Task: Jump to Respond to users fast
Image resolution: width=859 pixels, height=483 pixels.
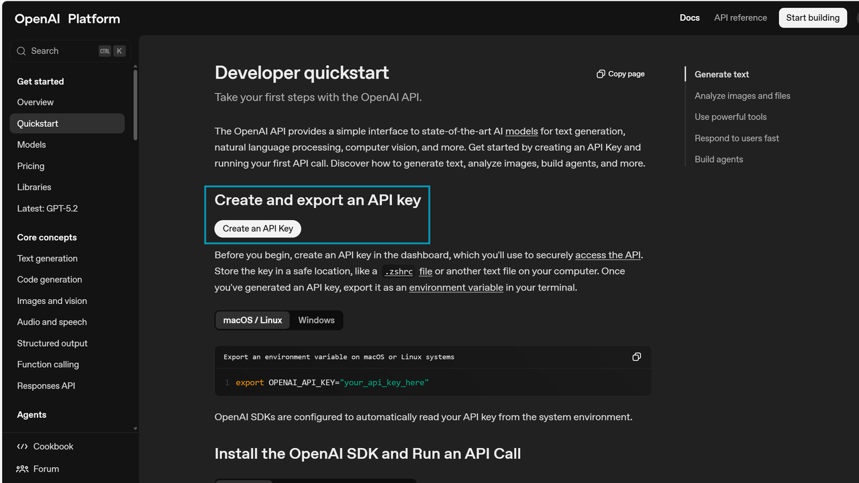Action: click(737, 138)
